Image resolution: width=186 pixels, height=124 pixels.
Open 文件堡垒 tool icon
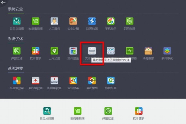point(73,51)
